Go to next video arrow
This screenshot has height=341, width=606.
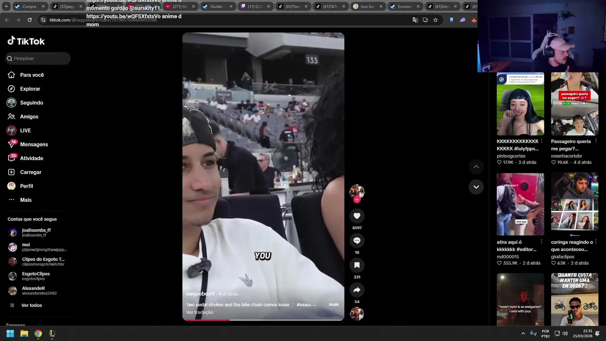click(x=476, y=187)
